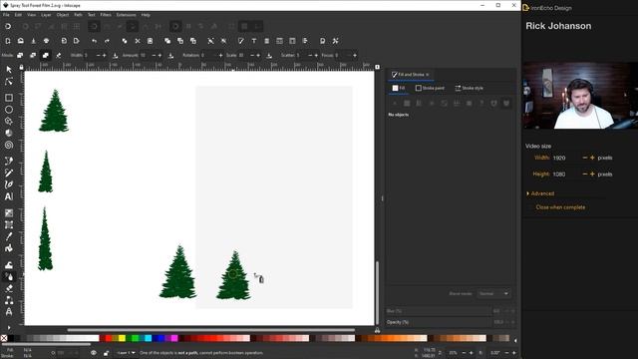Open the Path menu
Viewport: 638px width, 359px height.
coord(78,15)
